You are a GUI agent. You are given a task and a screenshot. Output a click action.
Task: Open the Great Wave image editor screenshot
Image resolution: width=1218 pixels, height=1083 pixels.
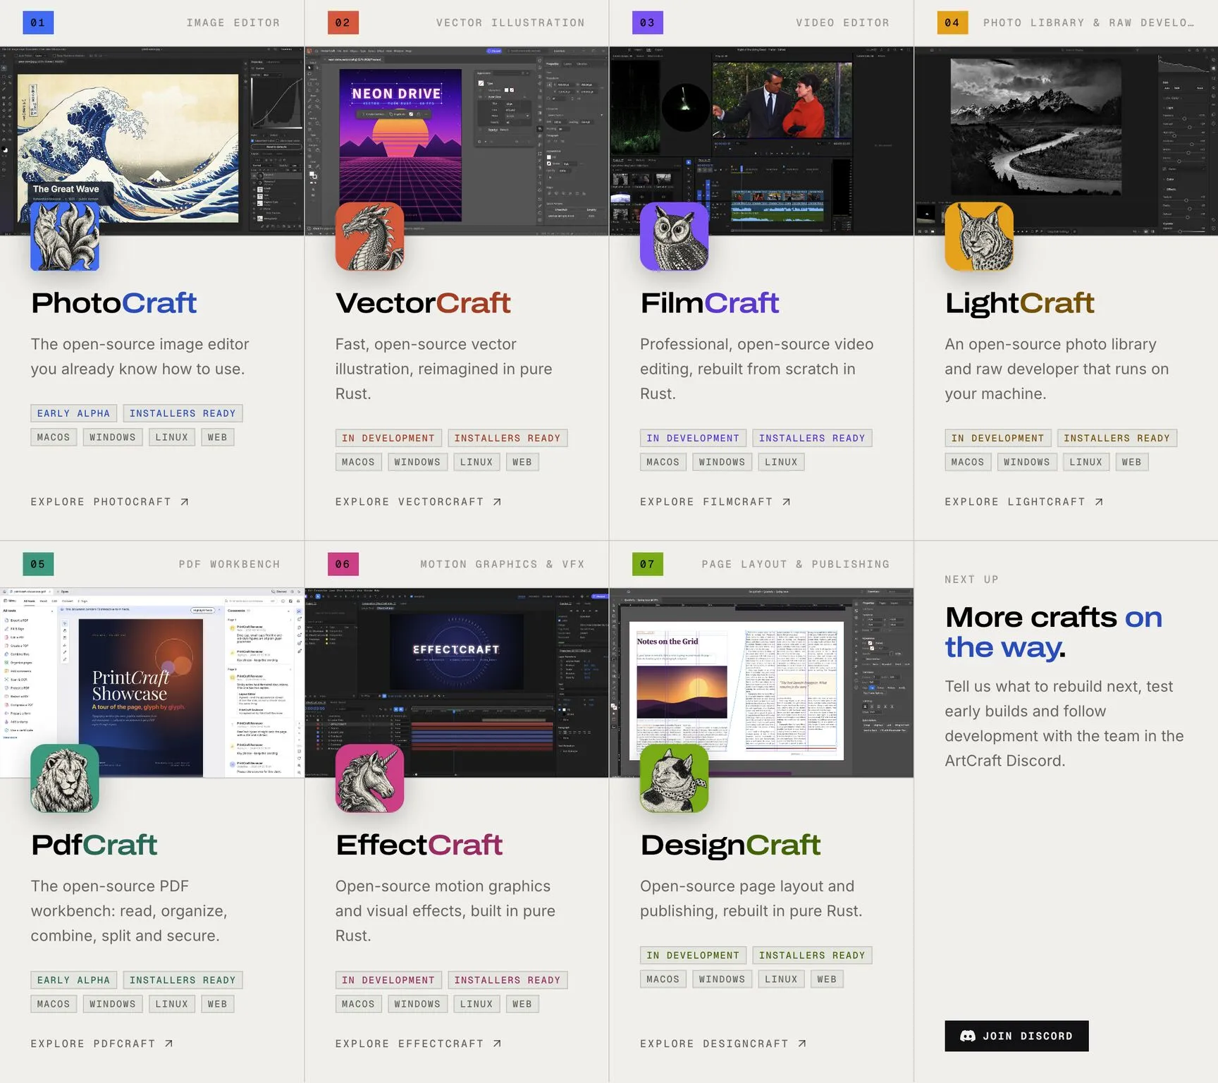coord(152,141)
